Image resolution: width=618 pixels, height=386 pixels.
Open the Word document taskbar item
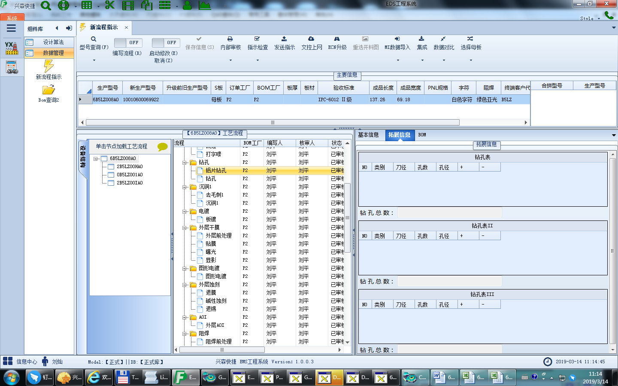445,377
